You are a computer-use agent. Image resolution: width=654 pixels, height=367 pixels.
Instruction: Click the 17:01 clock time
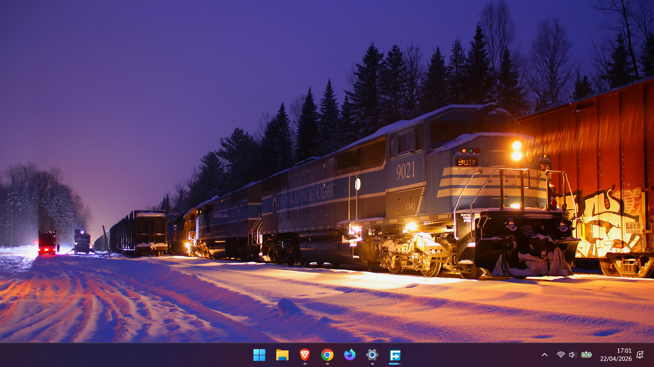[x=624, y=351]
